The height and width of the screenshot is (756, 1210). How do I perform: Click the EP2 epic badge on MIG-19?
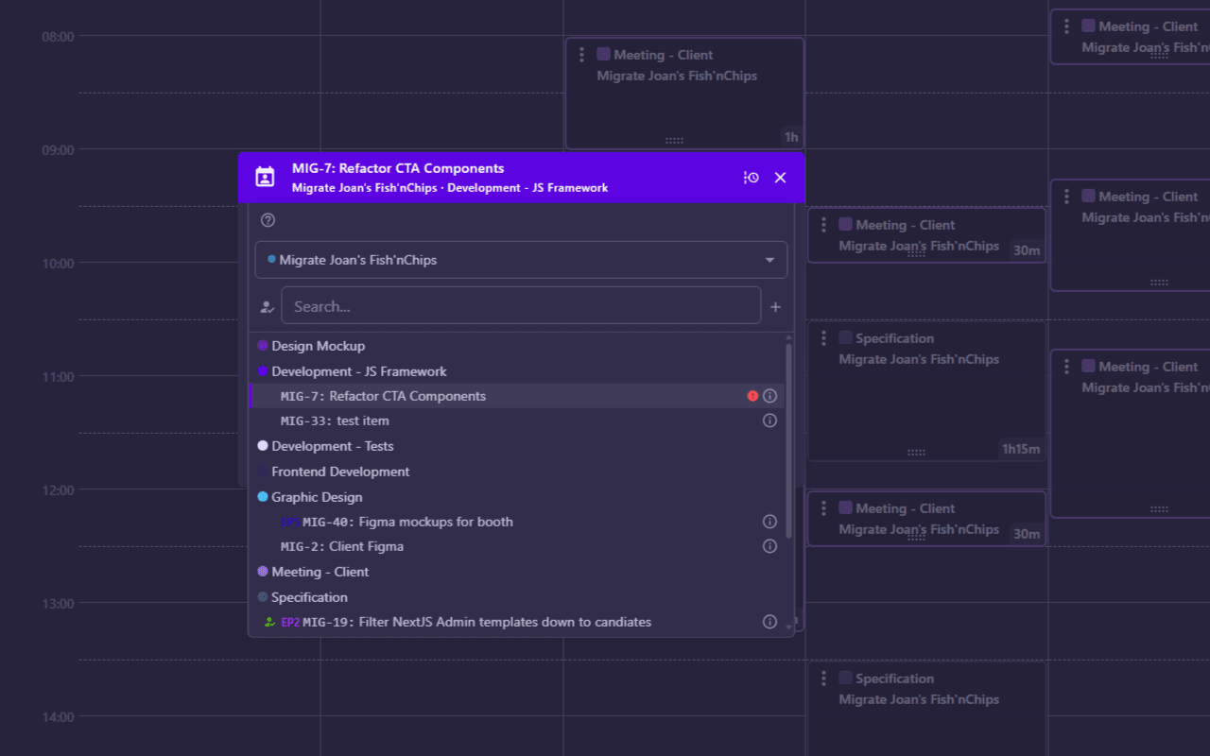[288, 622]
